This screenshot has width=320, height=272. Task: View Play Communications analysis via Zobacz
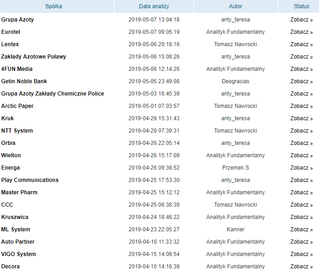pos(301,180)
